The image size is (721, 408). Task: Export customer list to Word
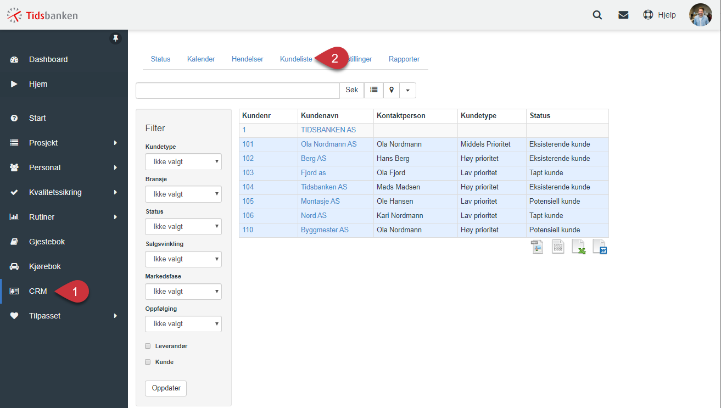(600, 247)
